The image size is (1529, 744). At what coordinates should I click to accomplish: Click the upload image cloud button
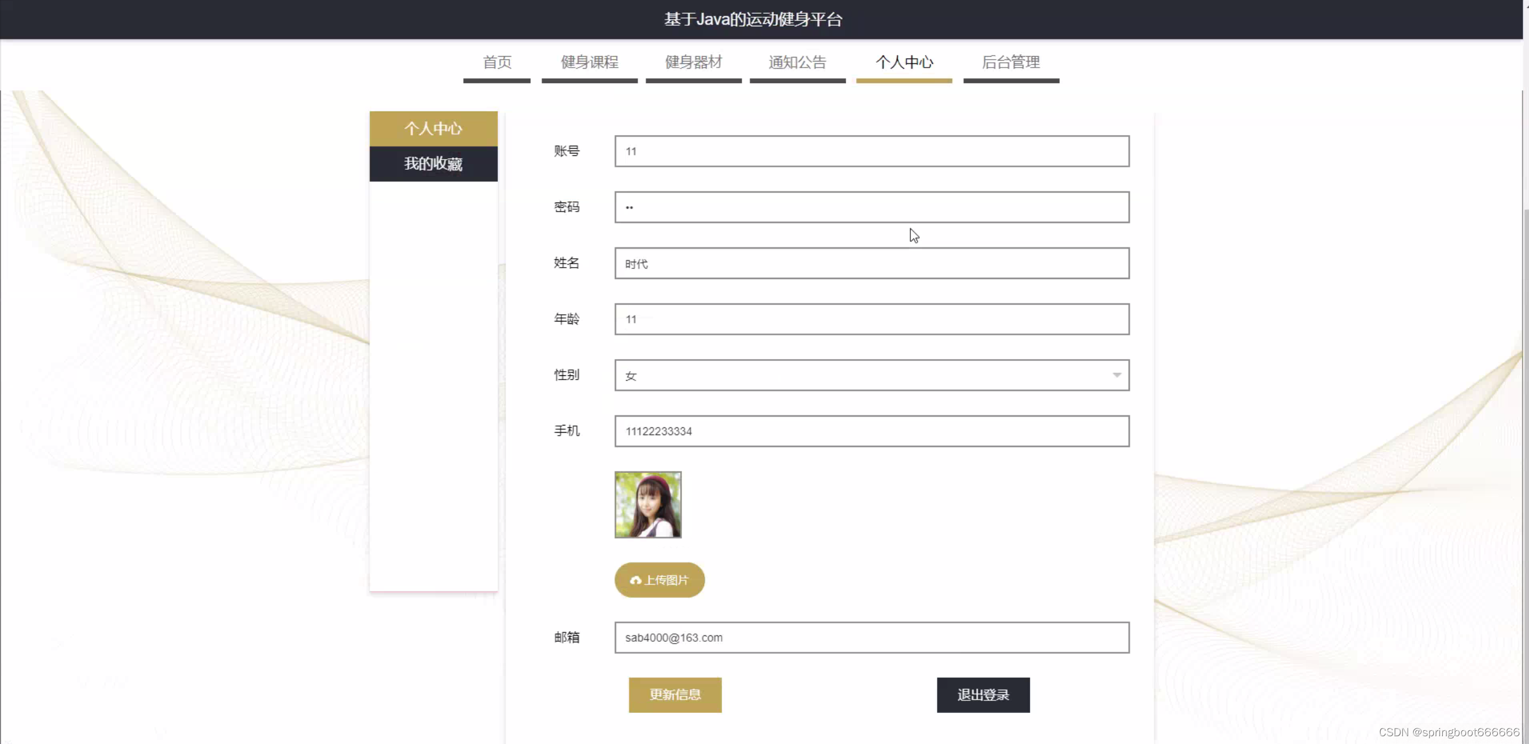(659, 580)
